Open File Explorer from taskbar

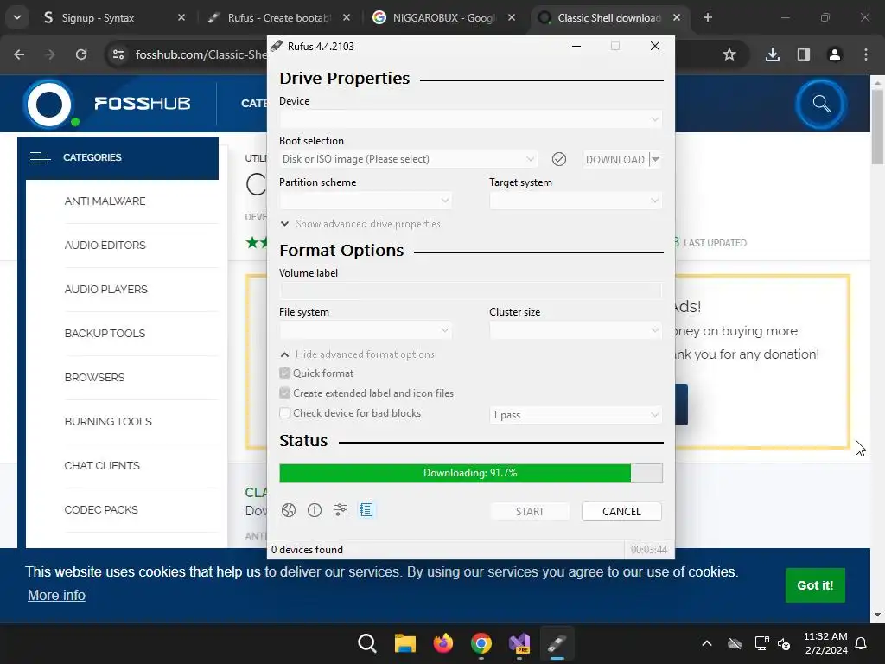pos(404,643)
